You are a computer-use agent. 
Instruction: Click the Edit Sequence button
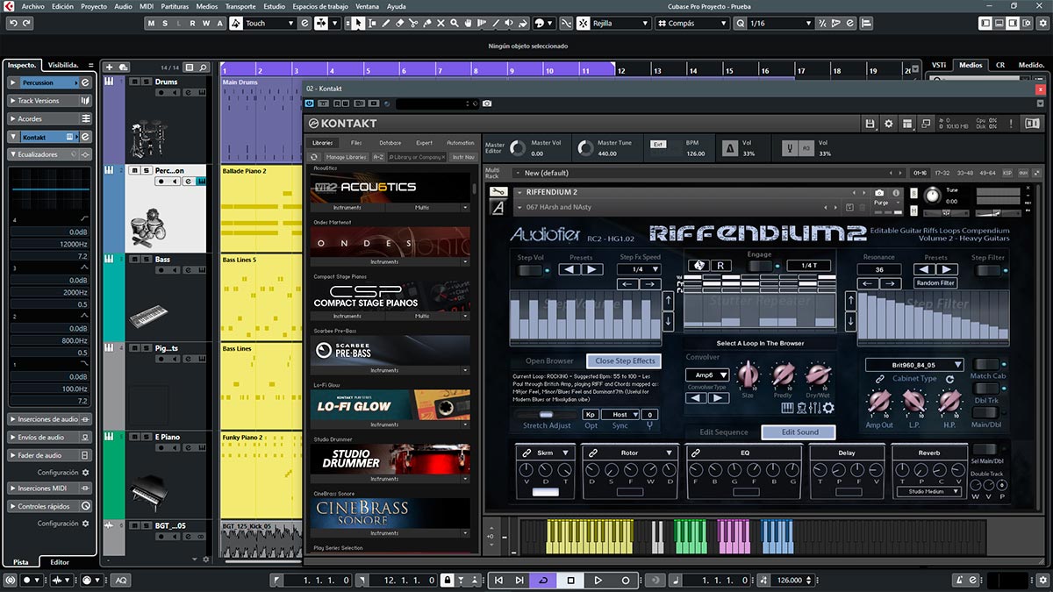pyautogui.click(x=724, y=432)
